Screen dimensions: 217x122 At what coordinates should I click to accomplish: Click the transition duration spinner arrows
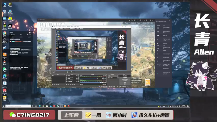[118, 78]
